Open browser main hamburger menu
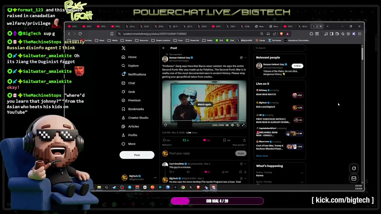The width and height of the screenshot is (381, 214). (x=360, y=34)
